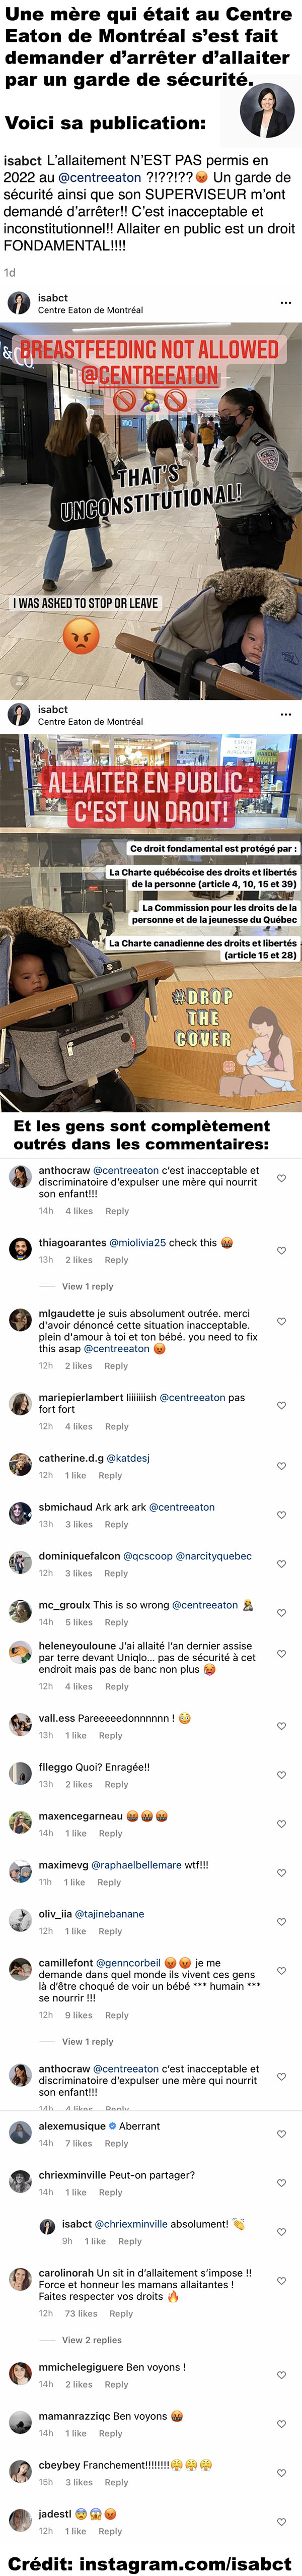Tap heart beside camillefont's comment
This screenshot has height=2576, width=302.
point(281,1969)
